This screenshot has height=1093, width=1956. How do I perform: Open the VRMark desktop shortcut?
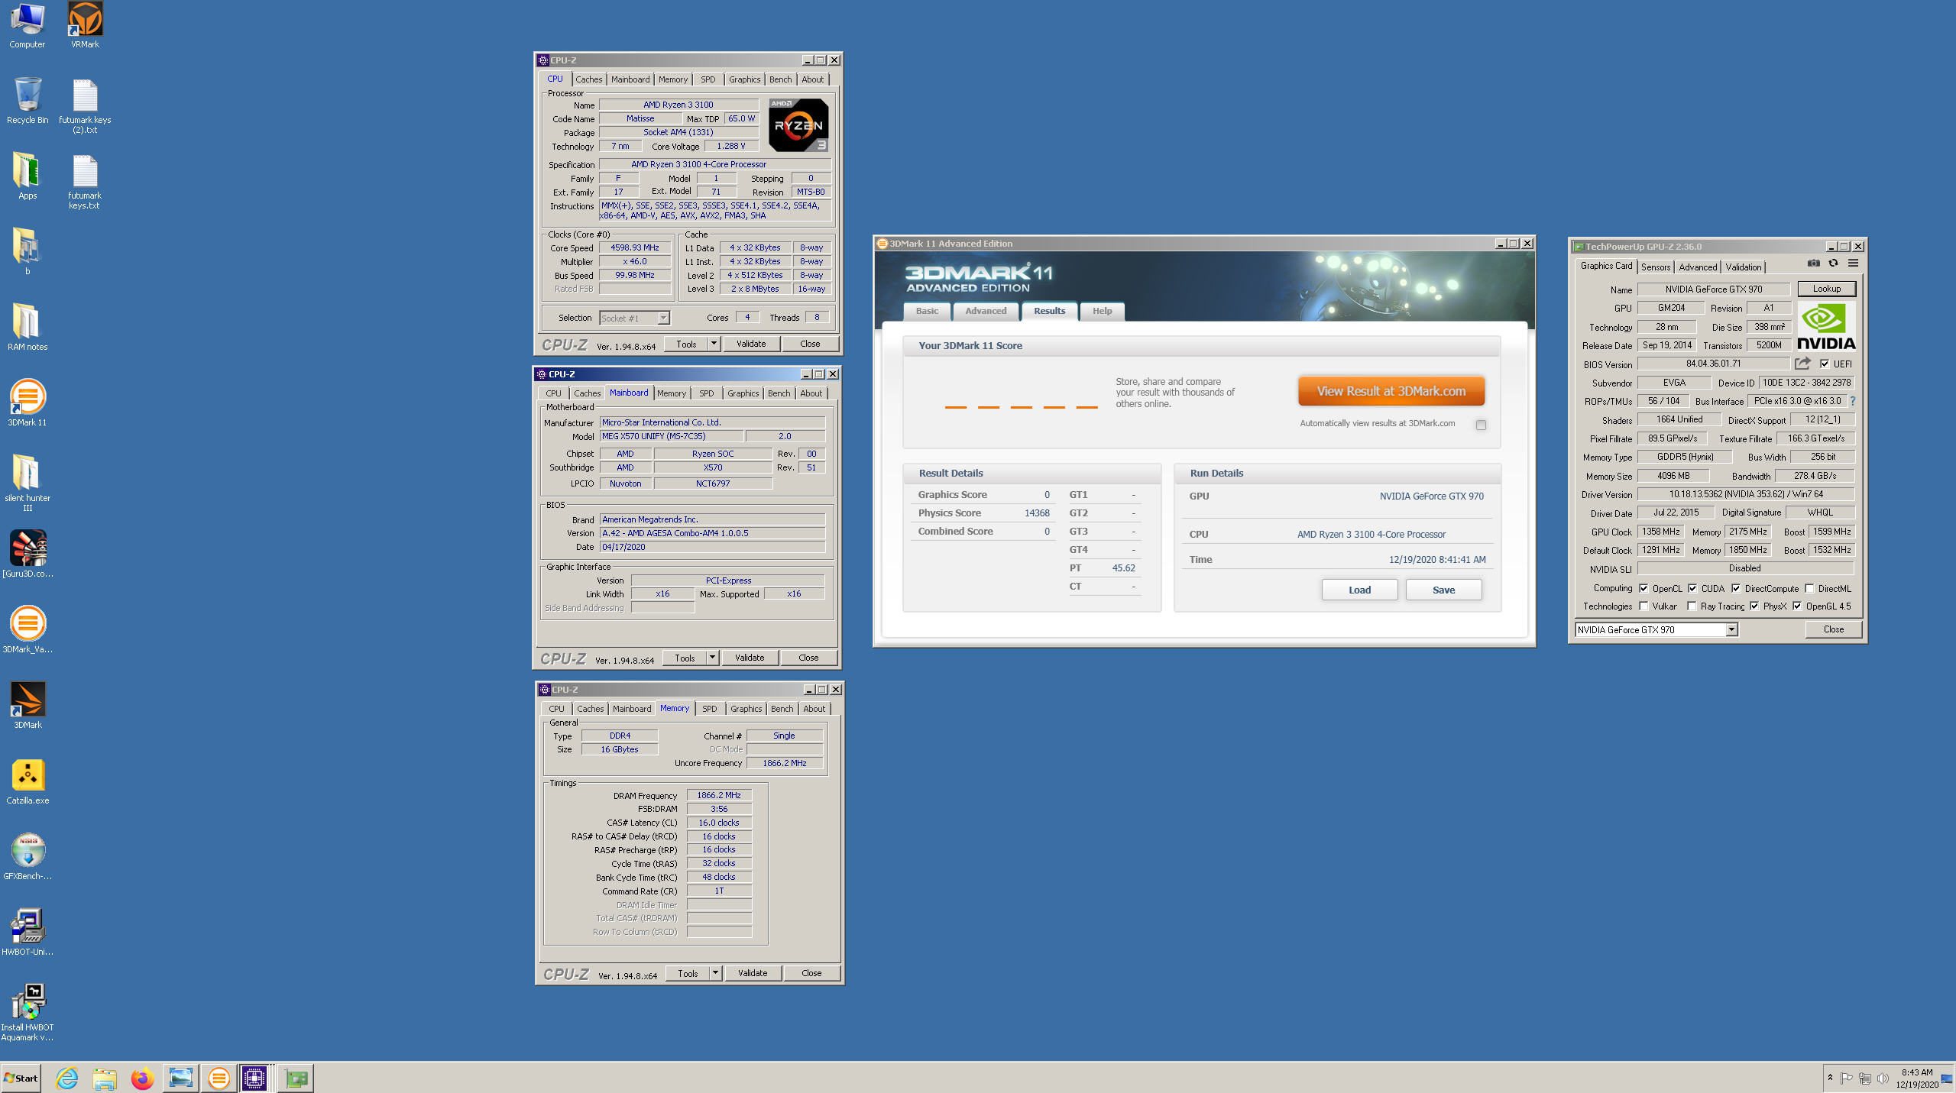coord(85,27)
